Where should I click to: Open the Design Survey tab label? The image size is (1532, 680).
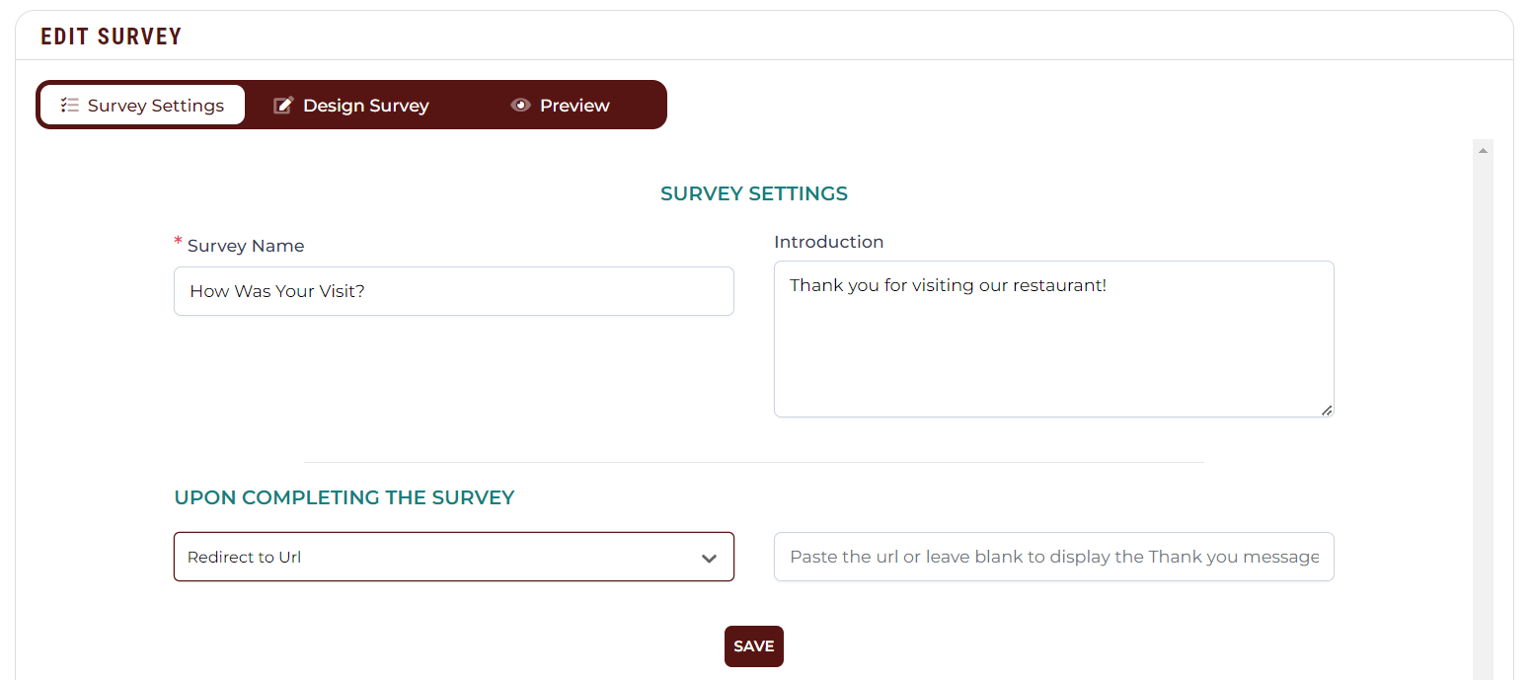[x=366, y=105]
